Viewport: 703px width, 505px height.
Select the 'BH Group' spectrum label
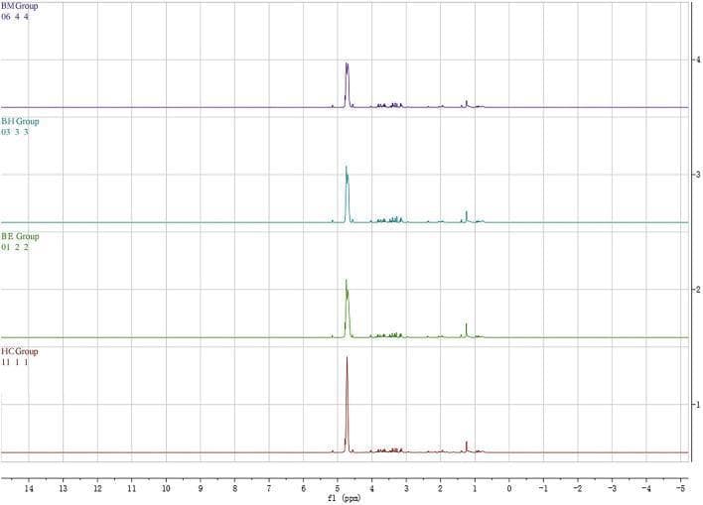tap(20, 121)
